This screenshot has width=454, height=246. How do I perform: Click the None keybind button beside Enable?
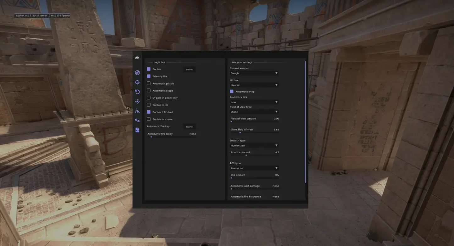pyautogui.click(x=189, y=70)
